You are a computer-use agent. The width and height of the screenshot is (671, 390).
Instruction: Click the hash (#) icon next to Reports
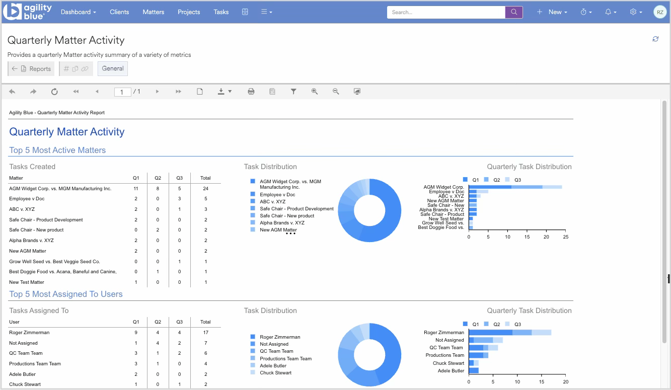point(66,69)
